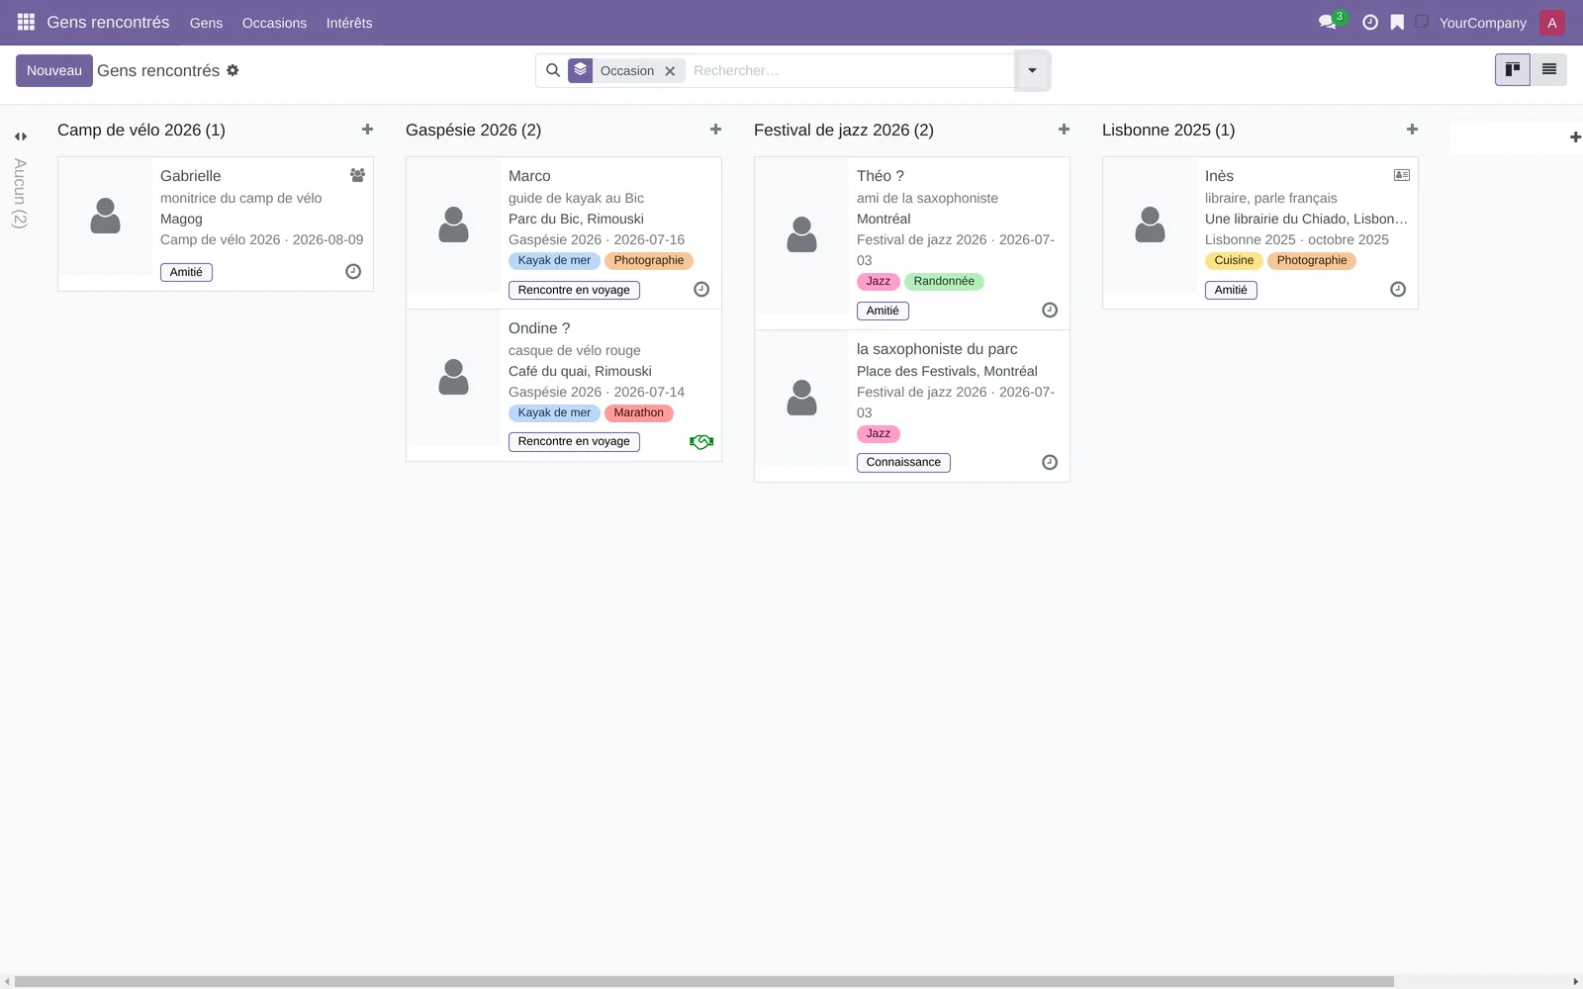Click the handshake activity icon on Ondine's card
The height and width of the screenshot is (989, 1583).
tap(701, 442)
